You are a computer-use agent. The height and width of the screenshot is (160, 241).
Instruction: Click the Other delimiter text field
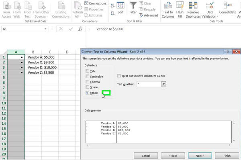point(106,93)
